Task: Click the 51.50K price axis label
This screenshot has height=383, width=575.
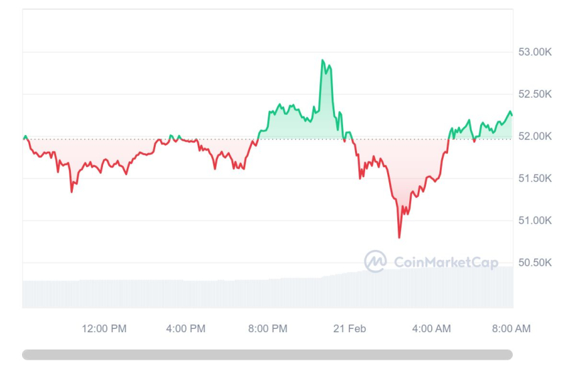Action: point(535,178)
